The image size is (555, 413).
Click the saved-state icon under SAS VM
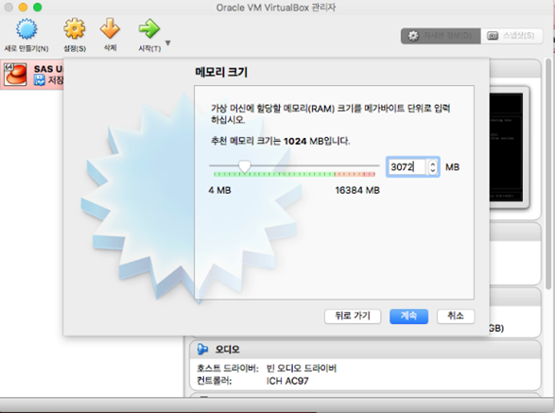tap(40, 80)
